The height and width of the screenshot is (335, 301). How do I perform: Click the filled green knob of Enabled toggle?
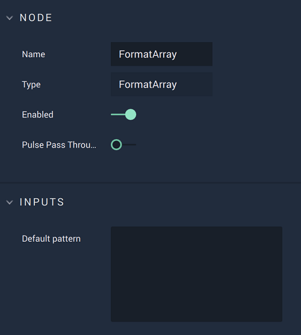[x=131, y=114]
